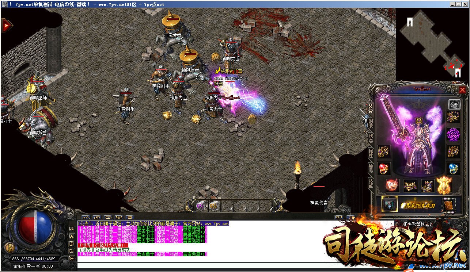
Task: Toggle the private whisper channel filter
Action: [72, 251]
